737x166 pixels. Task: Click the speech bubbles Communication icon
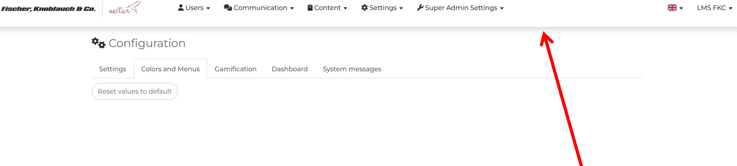(228, 8)
